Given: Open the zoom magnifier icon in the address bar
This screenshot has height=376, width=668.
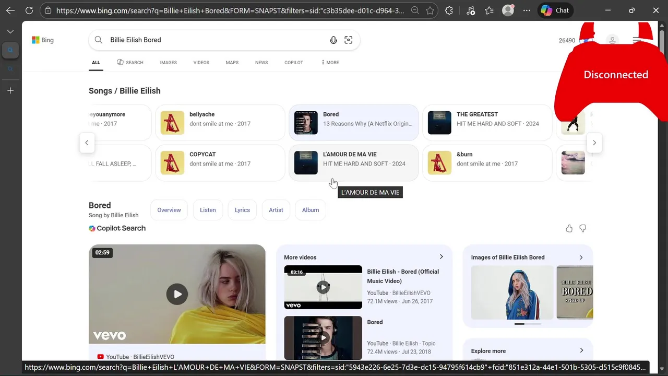Looking at the screenshot, I should tap(415, 10).
